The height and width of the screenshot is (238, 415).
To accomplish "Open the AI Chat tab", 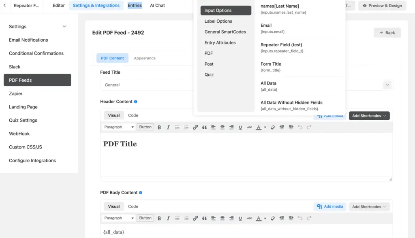I will click(157, 5).
